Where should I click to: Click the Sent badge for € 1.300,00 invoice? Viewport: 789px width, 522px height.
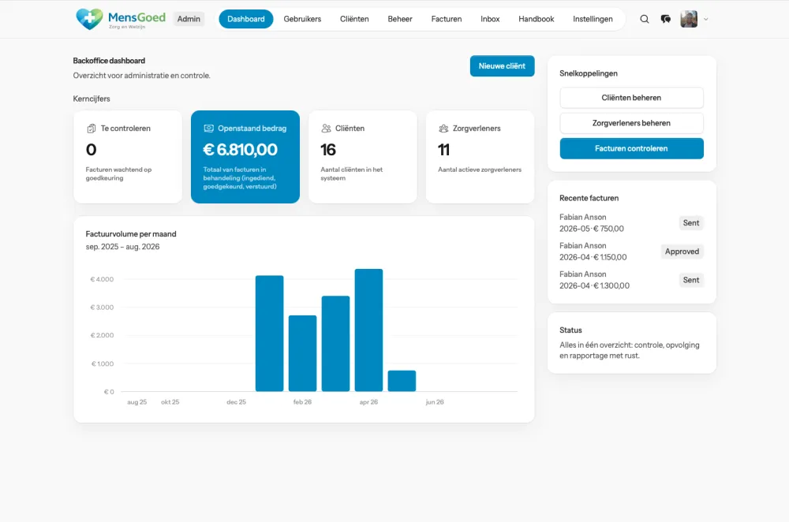[x=691, y=280]
